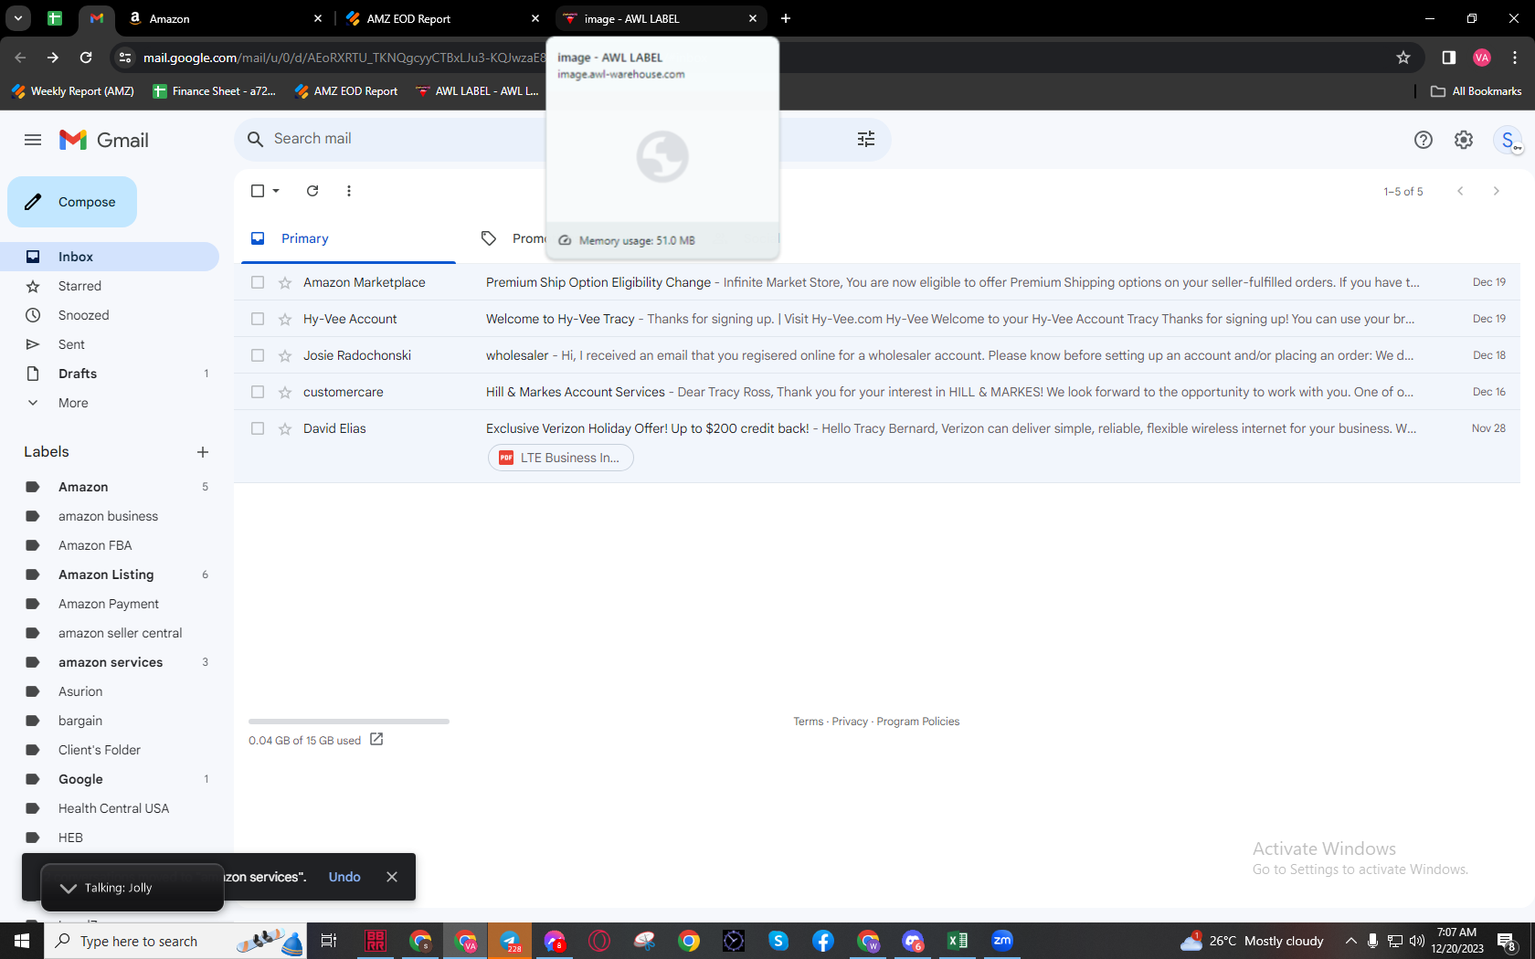The image size is (1535, 959).
Task: Open Finance Sheet bookmark
Action: click(x=215, y=91)
